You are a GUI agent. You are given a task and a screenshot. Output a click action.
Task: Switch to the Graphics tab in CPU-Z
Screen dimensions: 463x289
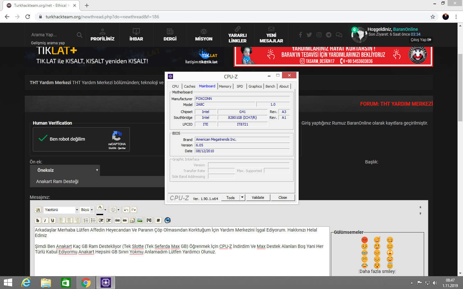click(x=255, y=86)
